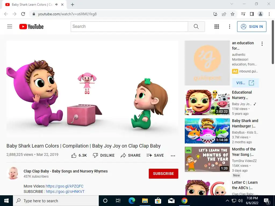
Task: Open Months of the Year Song thumbnail
Action: [207, 159]
